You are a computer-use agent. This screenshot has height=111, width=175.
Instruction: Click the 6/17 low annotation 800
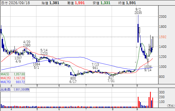click(73, 78)
